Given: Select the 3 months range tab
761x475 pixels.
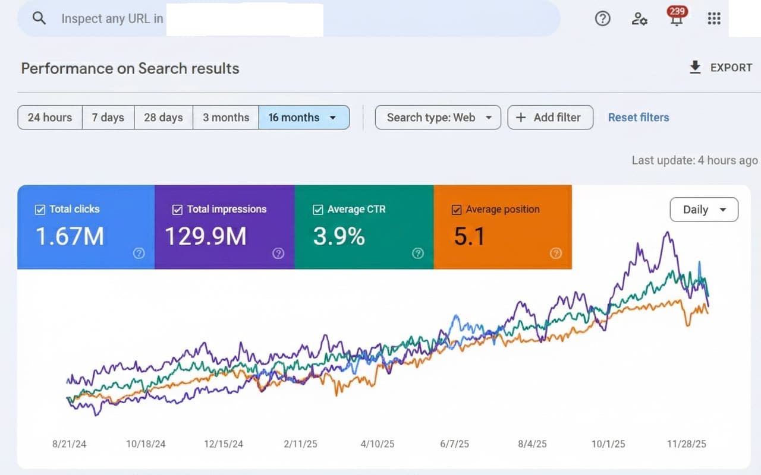Looking at the screenshot, I should (226, 118).
